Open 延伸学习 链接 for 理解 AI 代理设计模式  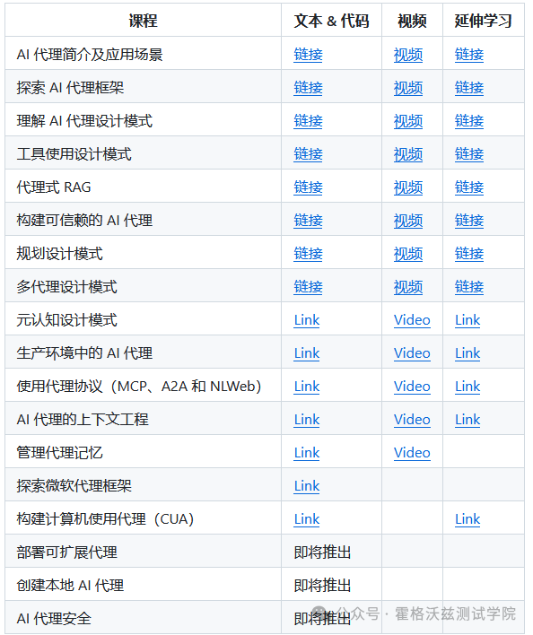tap(469, 121)
